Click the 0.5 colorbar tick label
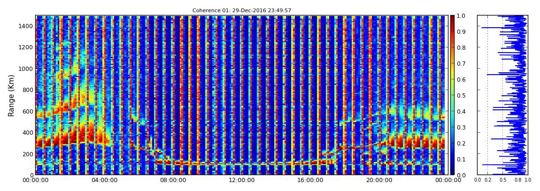 tap(462, 95)
